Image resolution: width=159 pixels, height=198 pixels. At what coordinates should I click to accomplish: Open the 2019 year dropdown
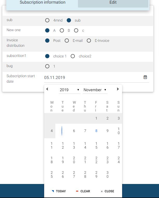(x=69, y=90)
